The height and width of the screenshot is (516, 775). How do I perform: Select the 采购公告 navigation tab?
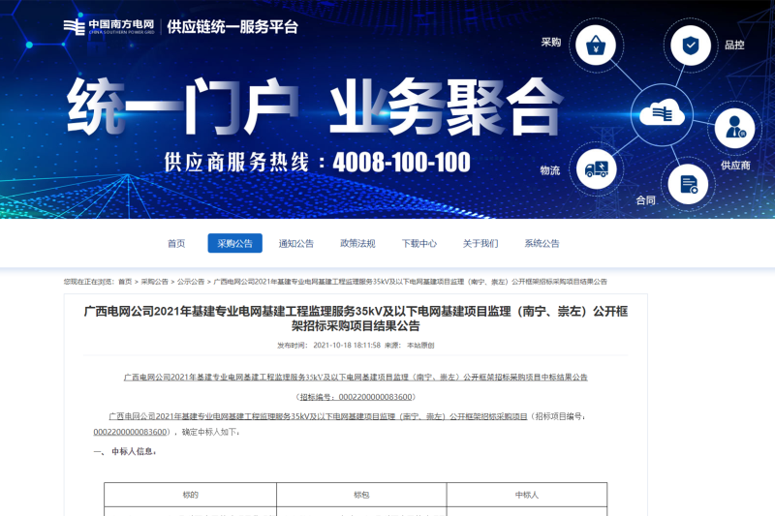click(x=234, y=243)
